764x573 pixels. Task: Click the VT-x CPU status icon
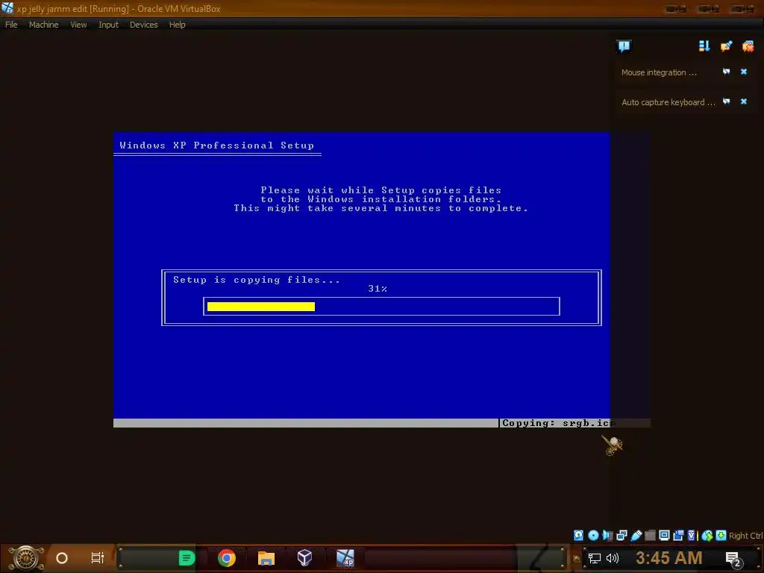pos(692,536)
